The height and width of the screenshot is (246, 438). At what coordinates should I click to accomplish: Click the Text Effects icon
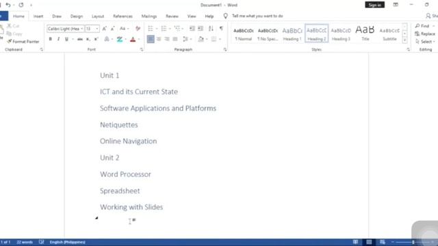click(107, 40)
